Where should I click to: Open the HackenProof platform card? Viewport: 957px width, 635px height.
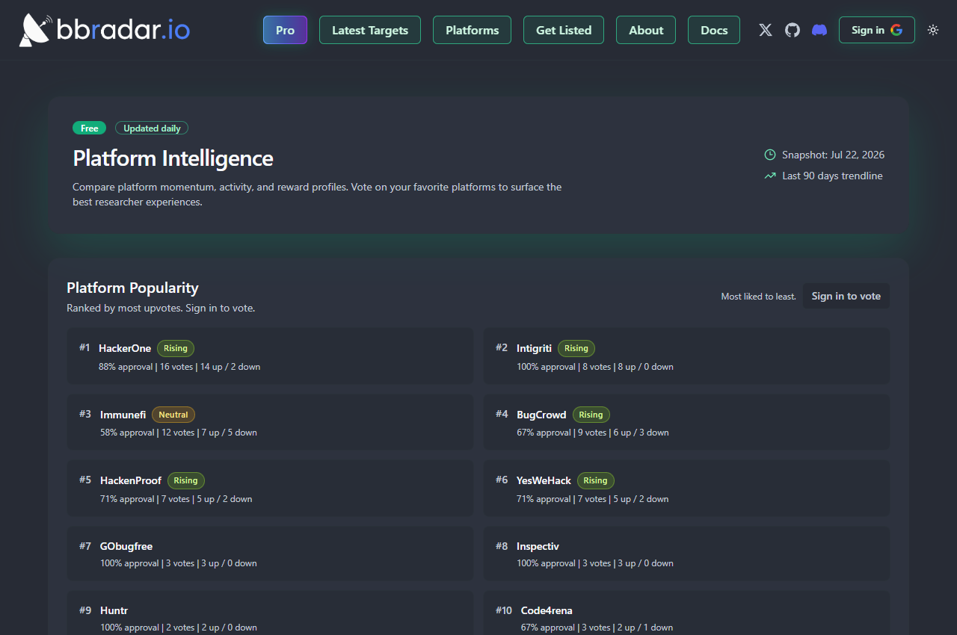pos(270,489)
